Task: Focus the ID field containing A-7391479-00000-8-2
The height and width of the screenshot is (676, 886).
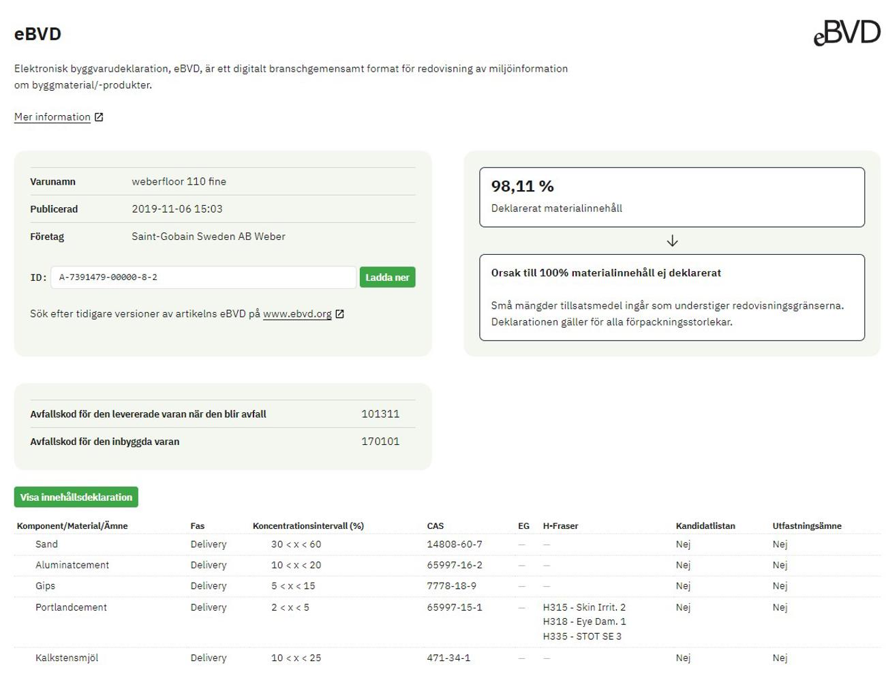Action: [x=203, y=277]
